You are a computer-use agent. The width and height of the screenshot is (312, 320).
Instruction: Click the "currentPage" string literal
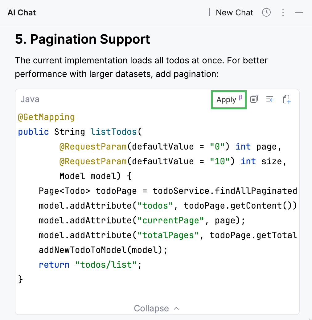(168, 220)
